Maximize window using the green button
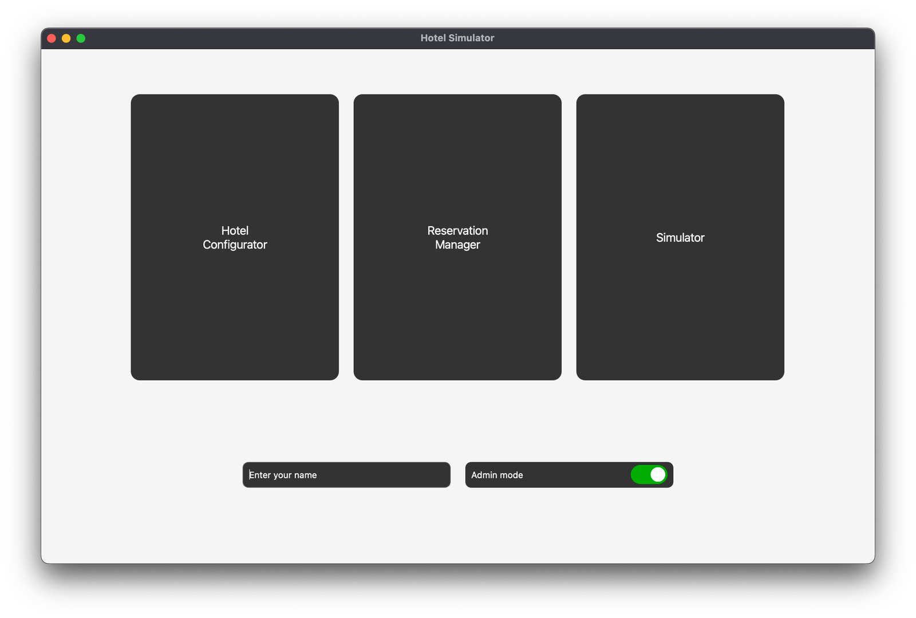The width and height of the screenshot is (916, 618). pos(81,38)
